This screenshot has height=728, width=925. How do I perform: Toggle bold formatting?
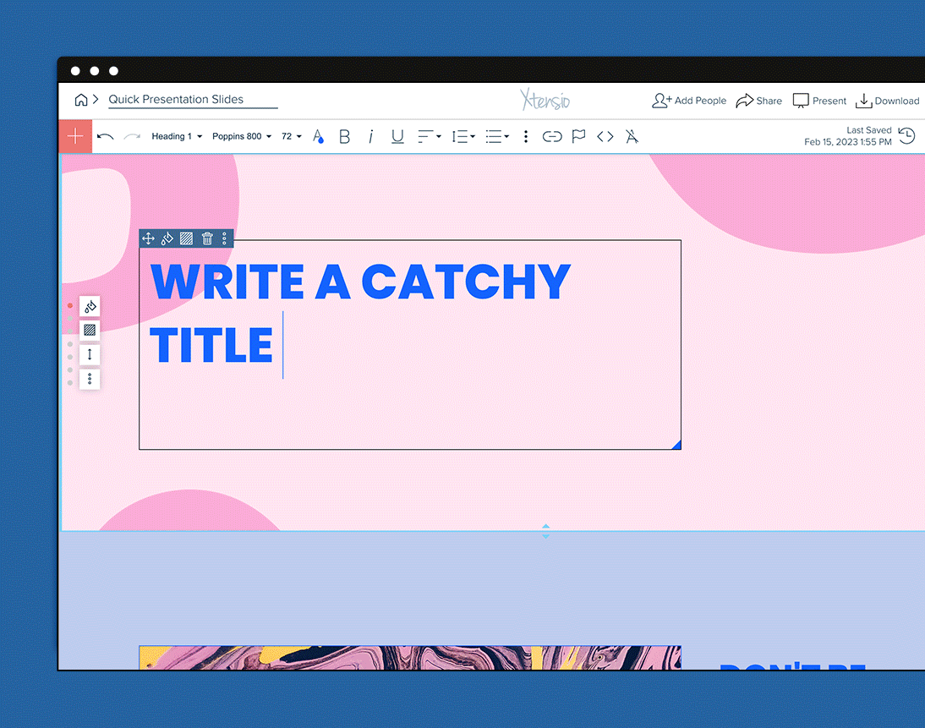[x=344, y=137]
